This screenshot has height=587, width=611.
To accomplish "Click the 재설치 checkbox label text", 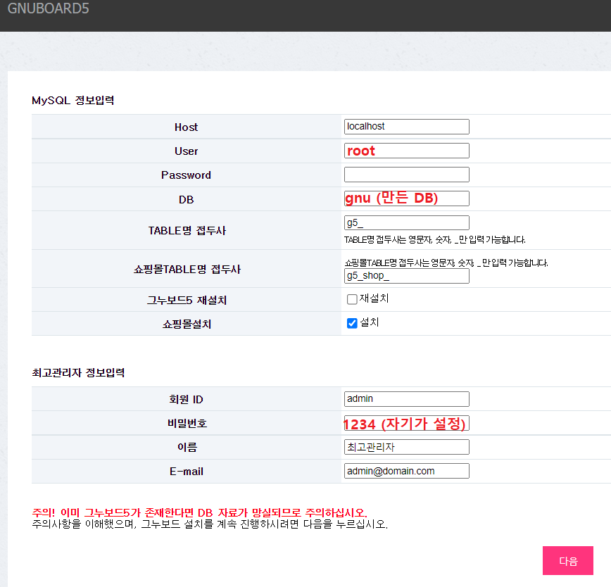I will coord(374,298).
